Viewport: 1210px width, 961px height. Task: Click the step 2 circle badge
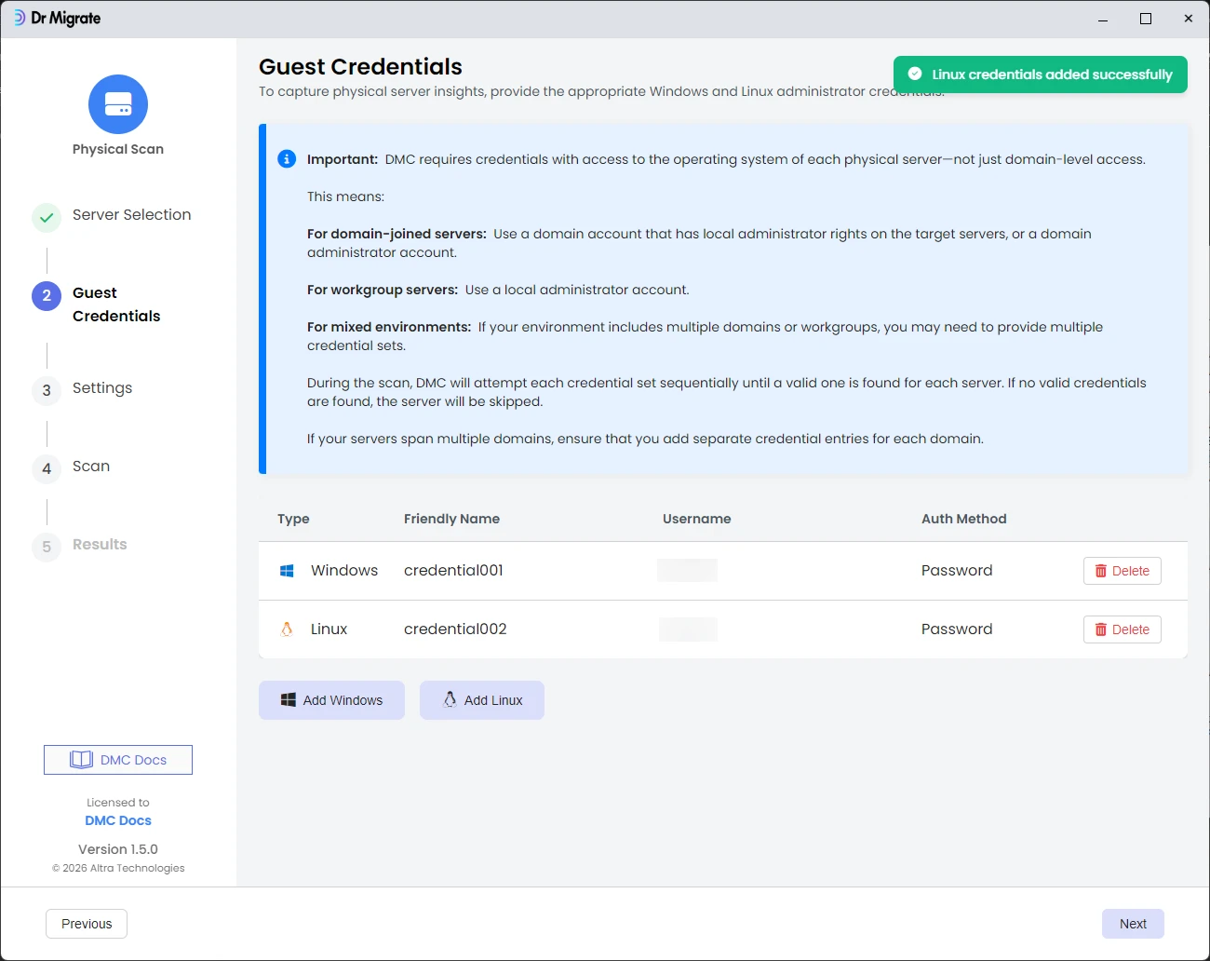coord(47,296)
